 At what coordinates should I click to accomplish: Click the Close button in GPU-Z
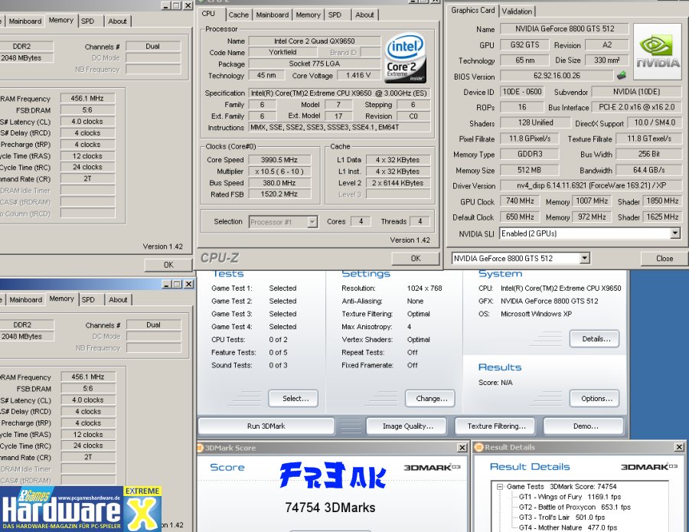665,258
